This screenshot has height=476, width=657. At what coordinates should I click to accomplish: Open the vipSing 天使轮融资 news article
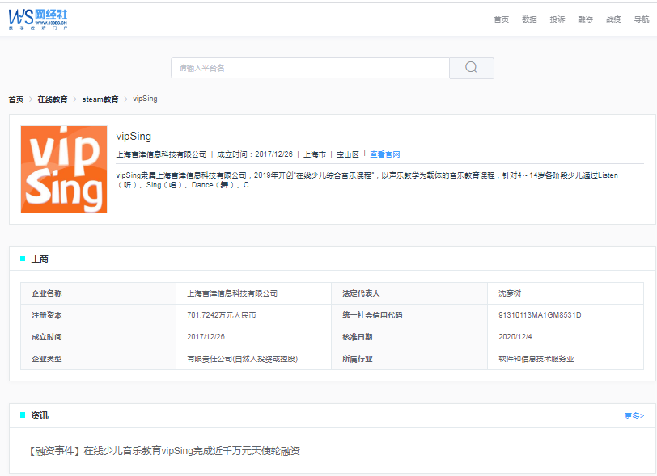[164, 451]
